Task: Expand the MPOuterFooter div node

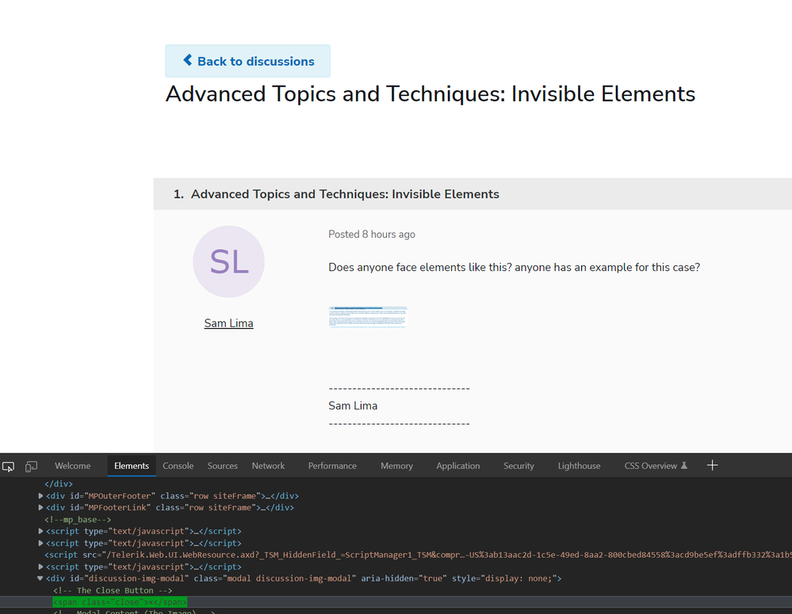Action: (x=41, y=496)
